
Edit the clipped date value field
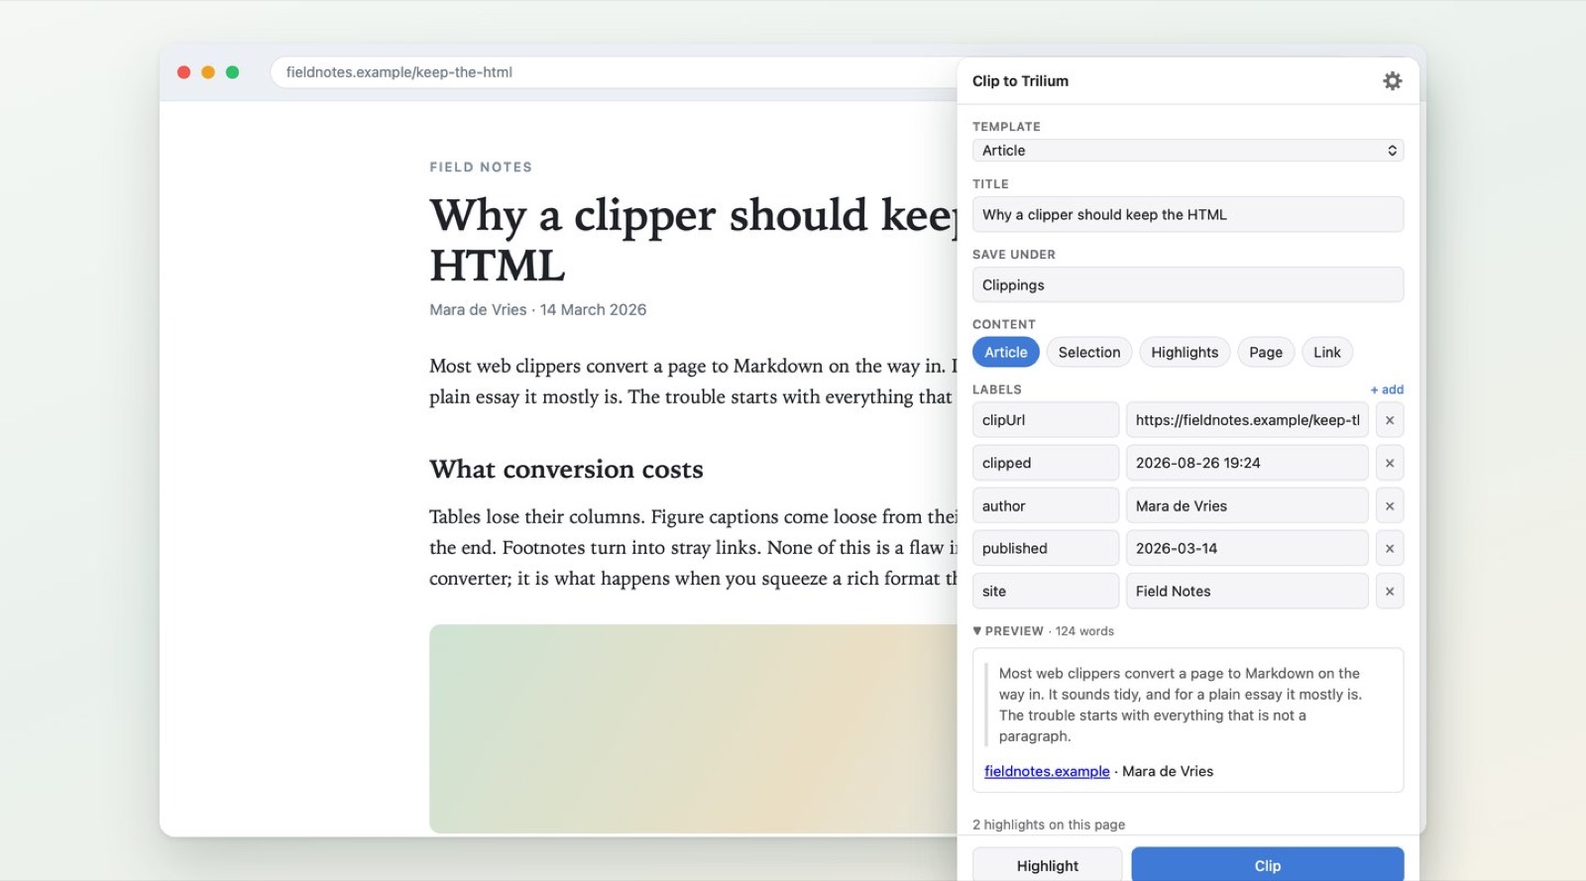(x=1247, y=463)
